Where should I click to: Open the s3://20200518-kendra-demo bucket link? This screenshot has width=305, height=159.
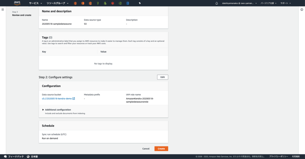tap(57, 99)
